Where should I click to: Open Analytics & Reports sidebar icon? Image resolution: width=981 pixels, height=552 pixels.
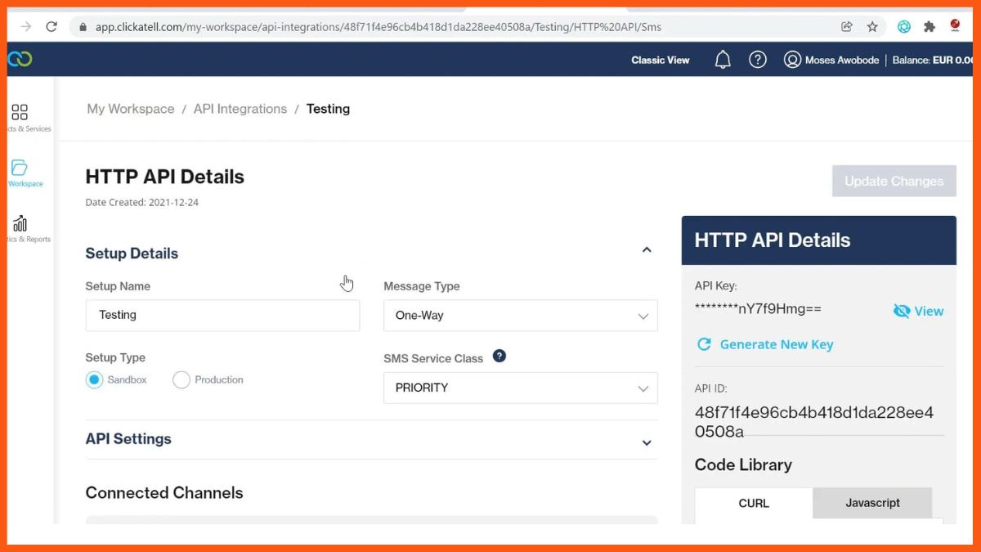pyautogui.click(x=20, y=224)
